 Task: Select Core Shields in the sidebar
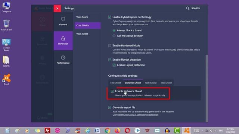pyautogui.click(x=87, y=25)
